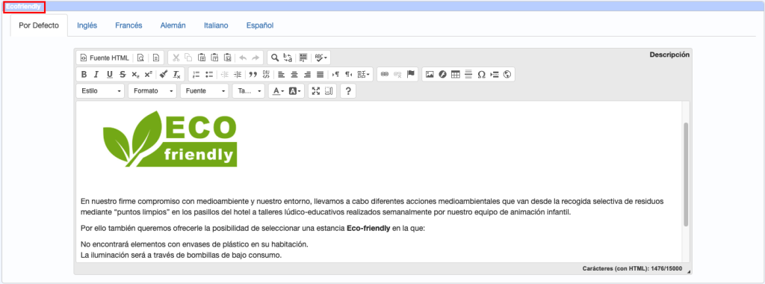
Task: Insert an anchor with flag icon
Action: pyautogui.click(x=410, y=74)
